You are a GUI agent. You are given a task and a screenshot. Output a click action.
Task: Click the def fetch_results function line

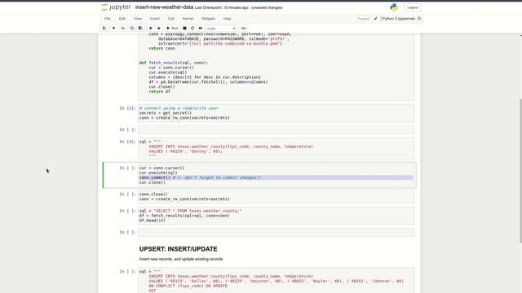(x=174, y=63)
